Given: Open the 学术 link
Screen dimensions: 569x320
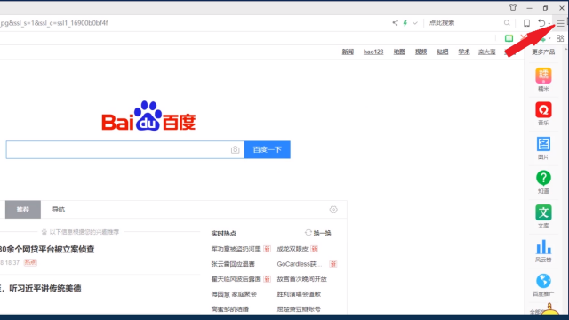Looking at the screenshot, I should coord(464,52).
